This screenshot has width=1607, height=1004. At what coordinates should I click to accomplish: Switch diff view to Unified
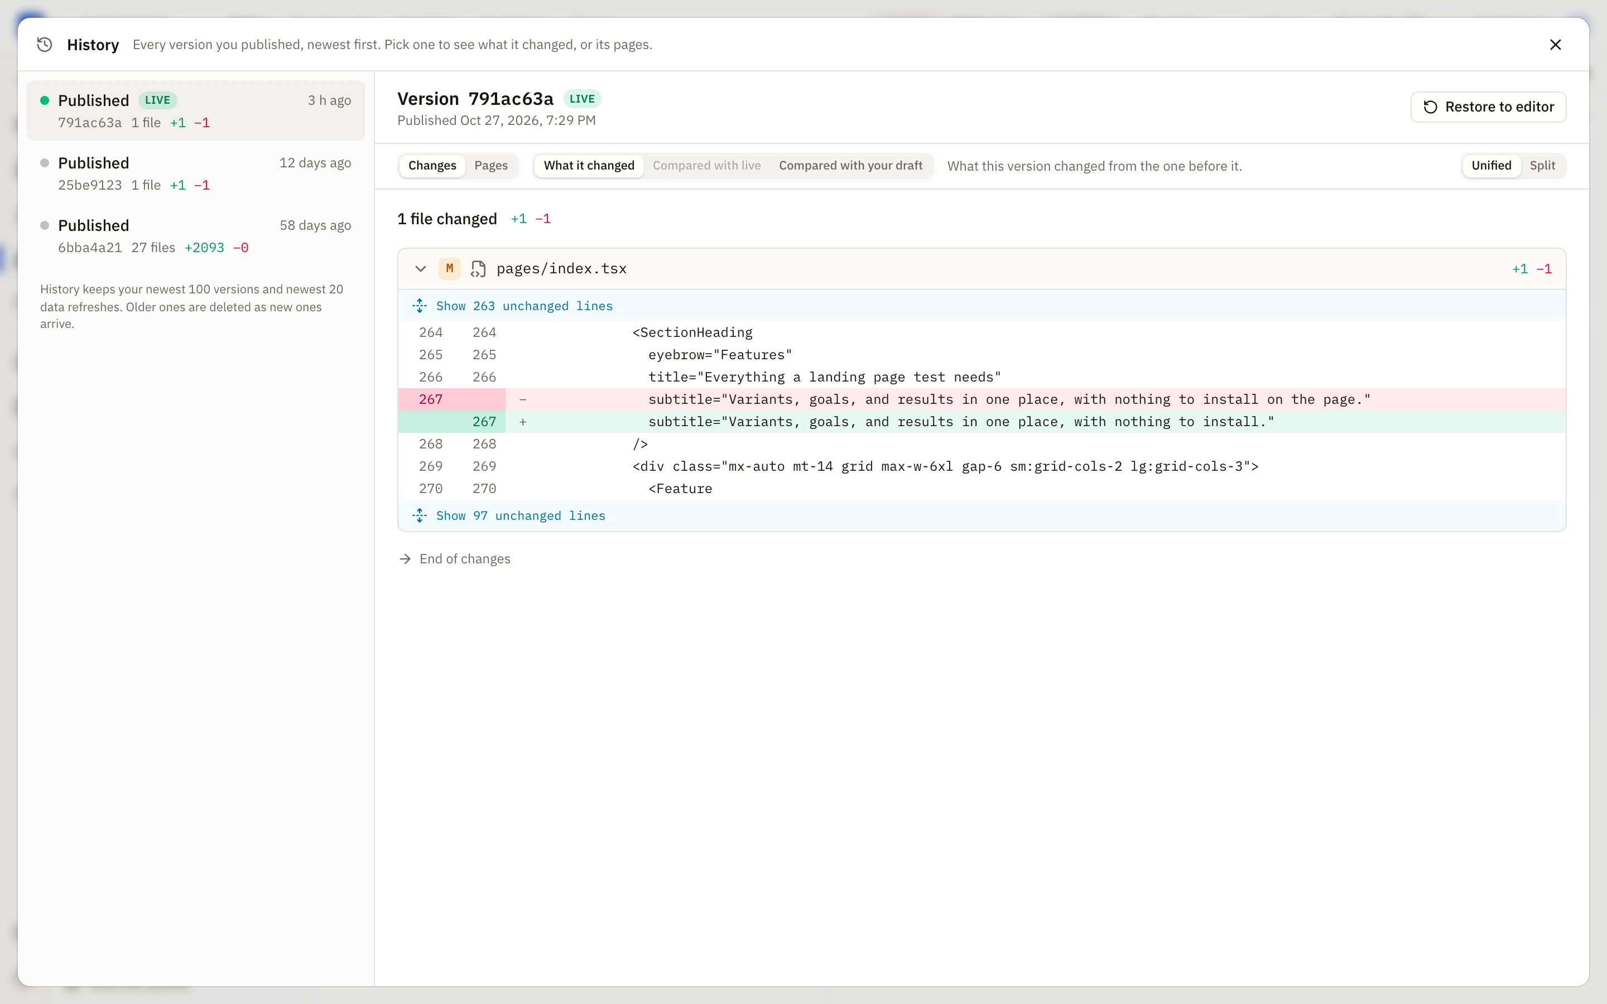point(1491,166)
